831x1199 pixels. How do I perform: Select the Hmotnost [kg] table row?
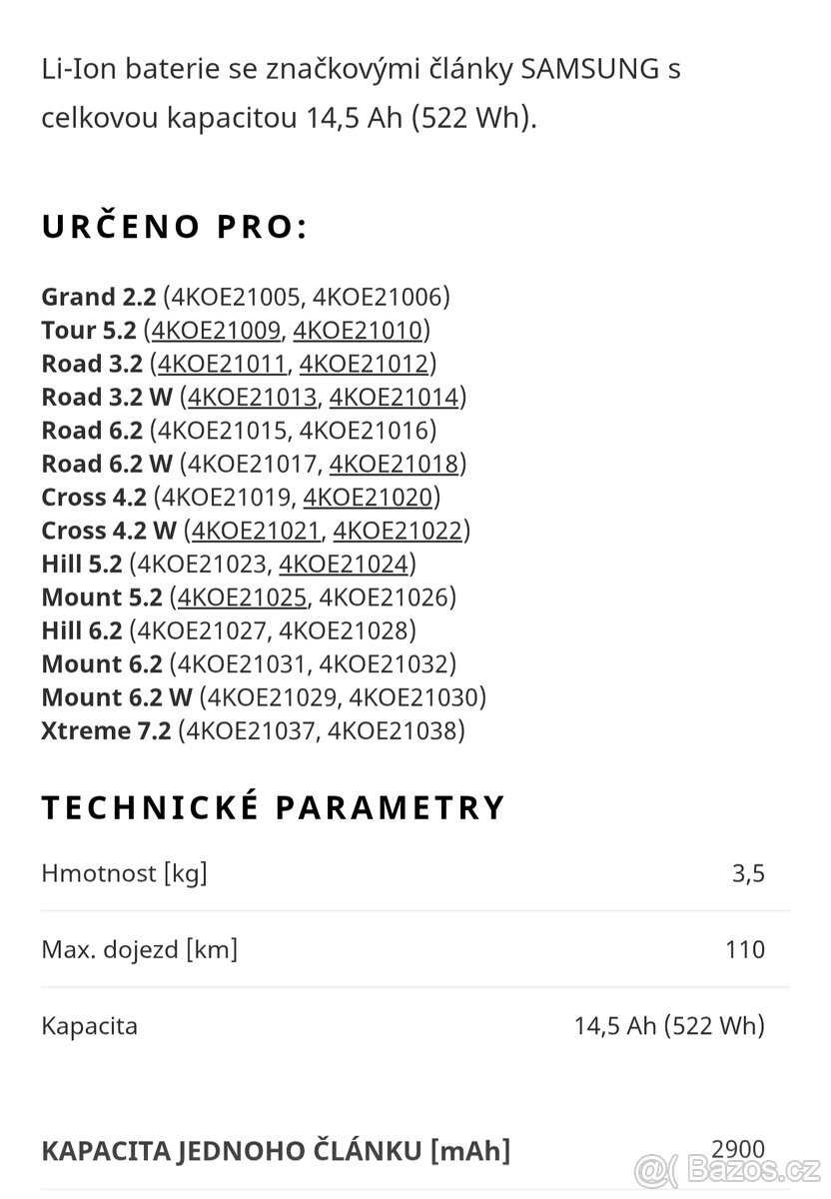click(415, 873)
